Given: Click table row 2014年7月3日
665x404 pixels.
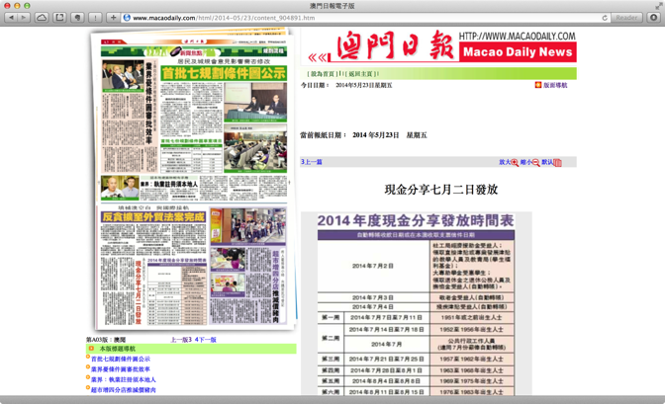Looking at the screenshot, I should tap(416, 297).
